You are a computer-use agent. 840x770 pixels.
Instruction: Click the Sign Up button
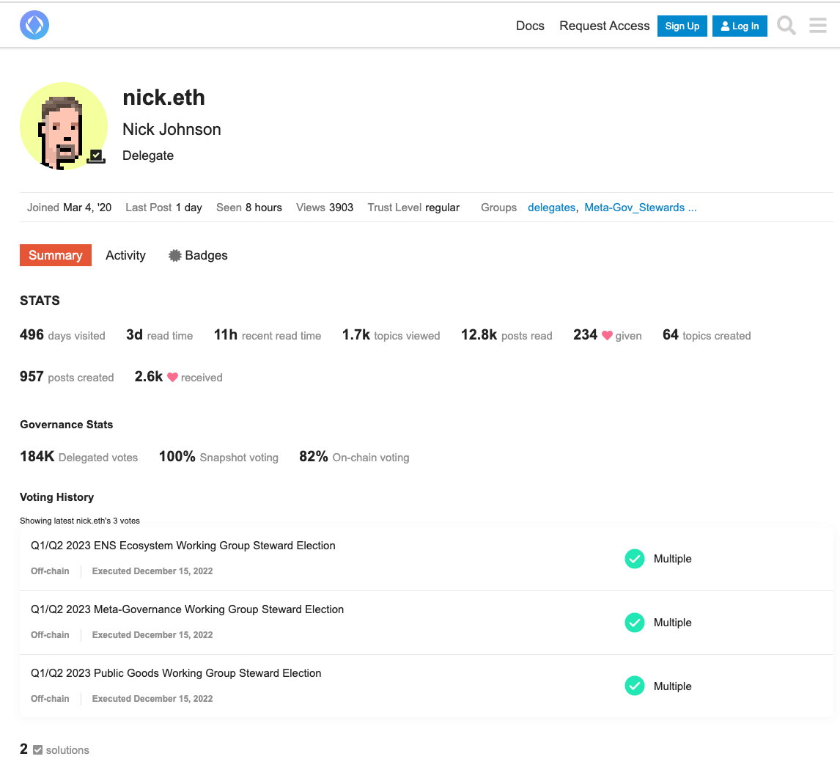[x=682, y=26]
